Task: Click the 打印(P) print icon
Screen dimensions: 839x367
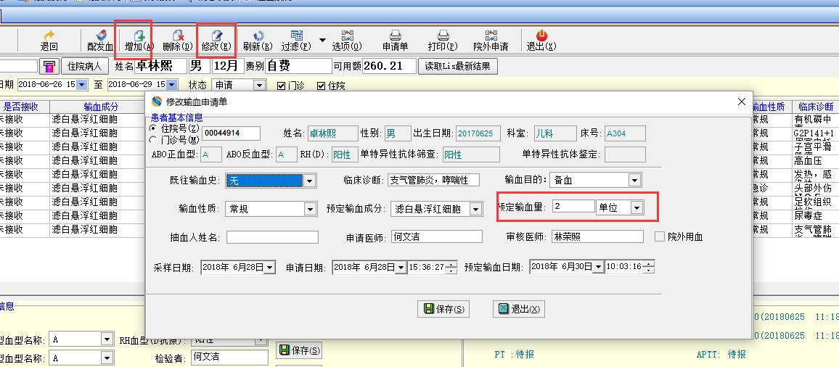Action: pos(443,41)
